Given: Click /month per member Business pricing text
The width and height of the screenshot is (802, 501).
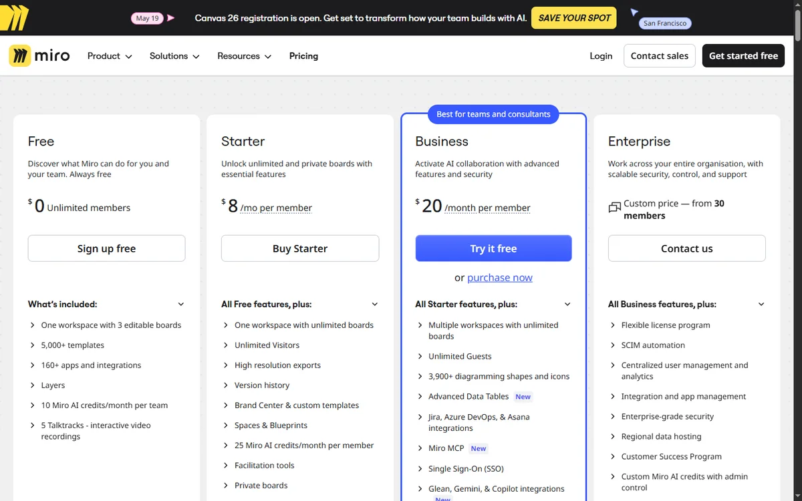Looking at the screenshot, I should pyautogui.click(x=487, y=208).
